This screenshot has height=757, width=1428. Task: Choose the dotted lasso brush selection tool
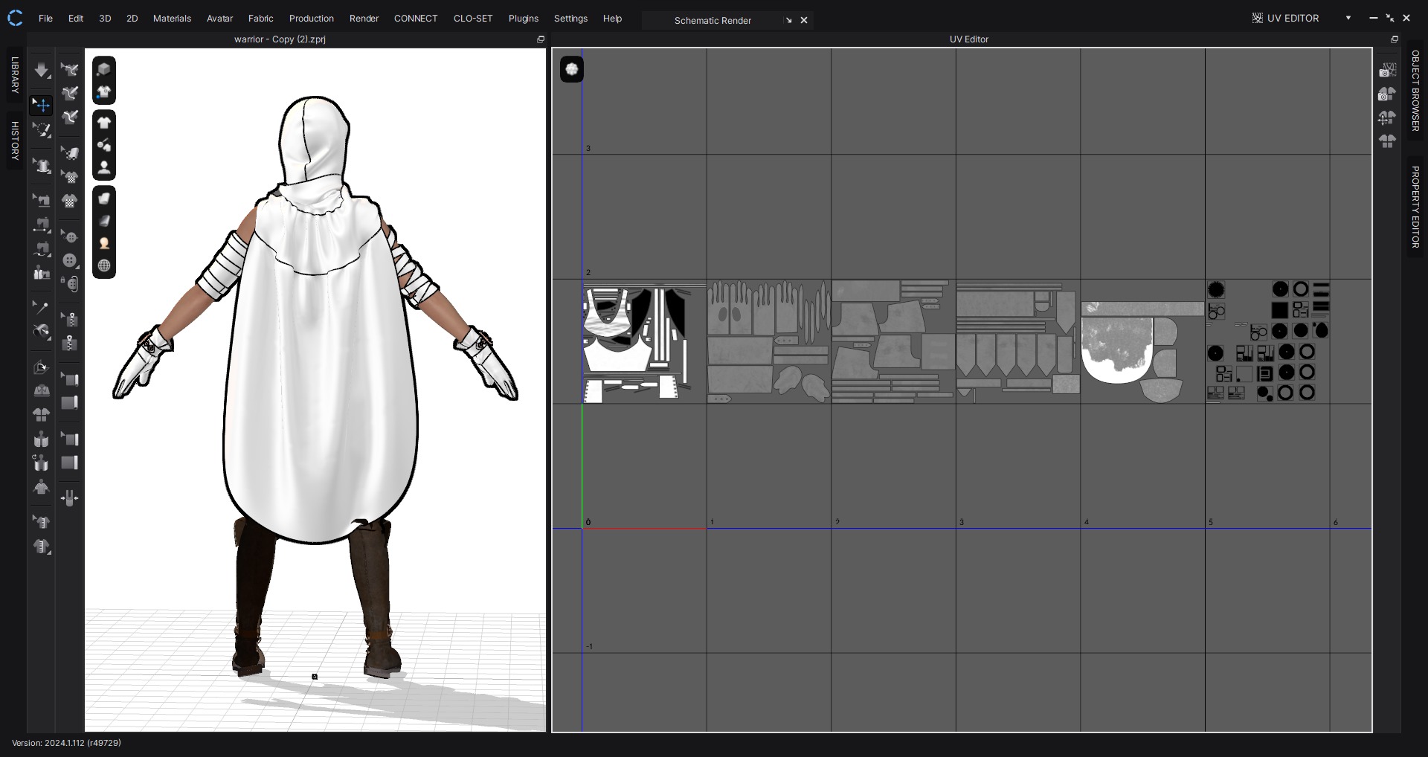(42, 130)
